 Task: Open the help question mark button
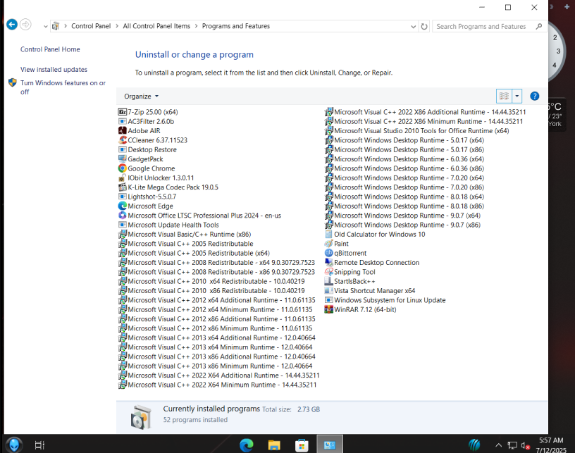534,96
